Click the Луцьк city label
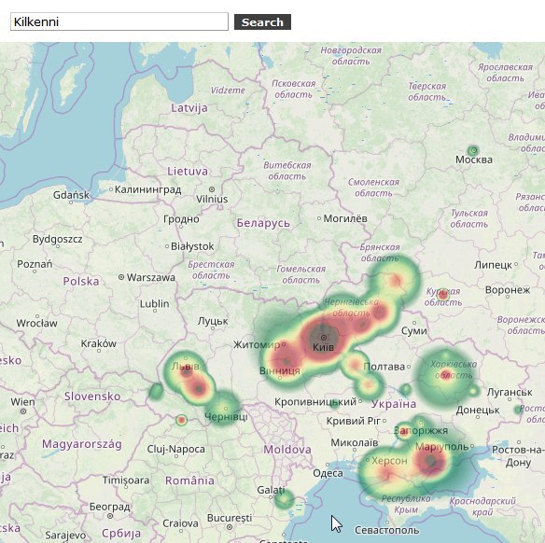 pyautogui.click(x=213, y=321)
